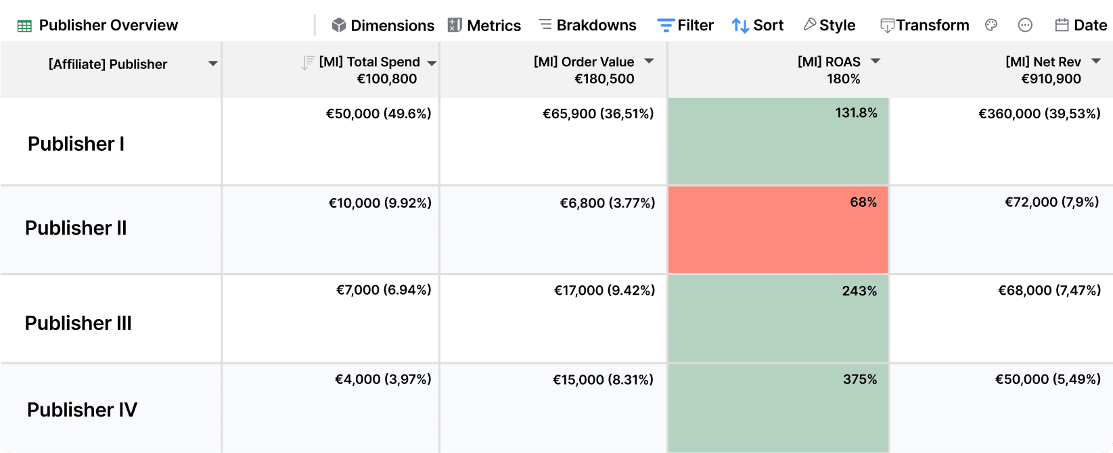
Task: Click the Breakdowns lines icon
Action: click(545, 24)
